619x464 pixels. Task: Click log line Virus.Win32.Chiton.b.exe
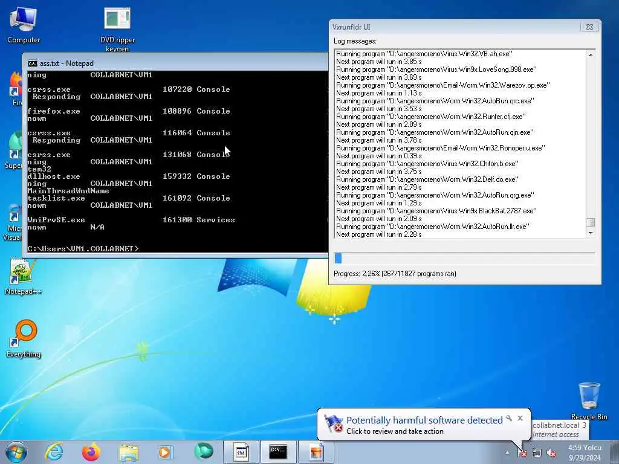[427, 164]
